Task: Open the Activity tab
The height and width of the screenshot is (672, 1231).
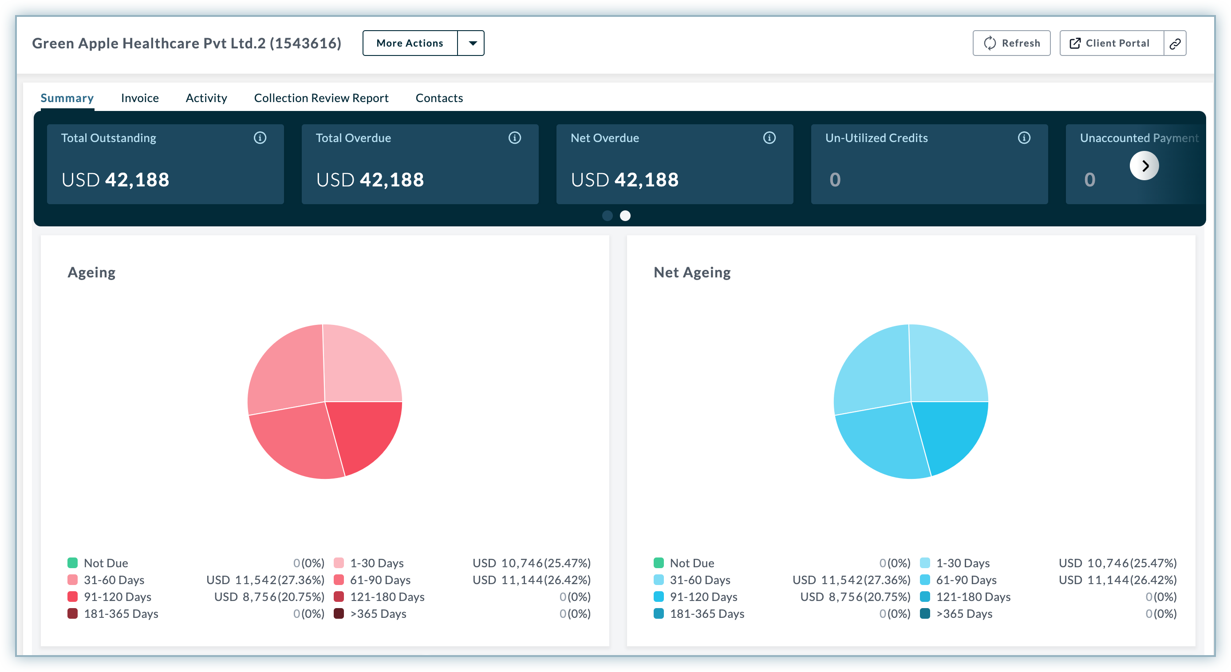Action: point(206,98)
